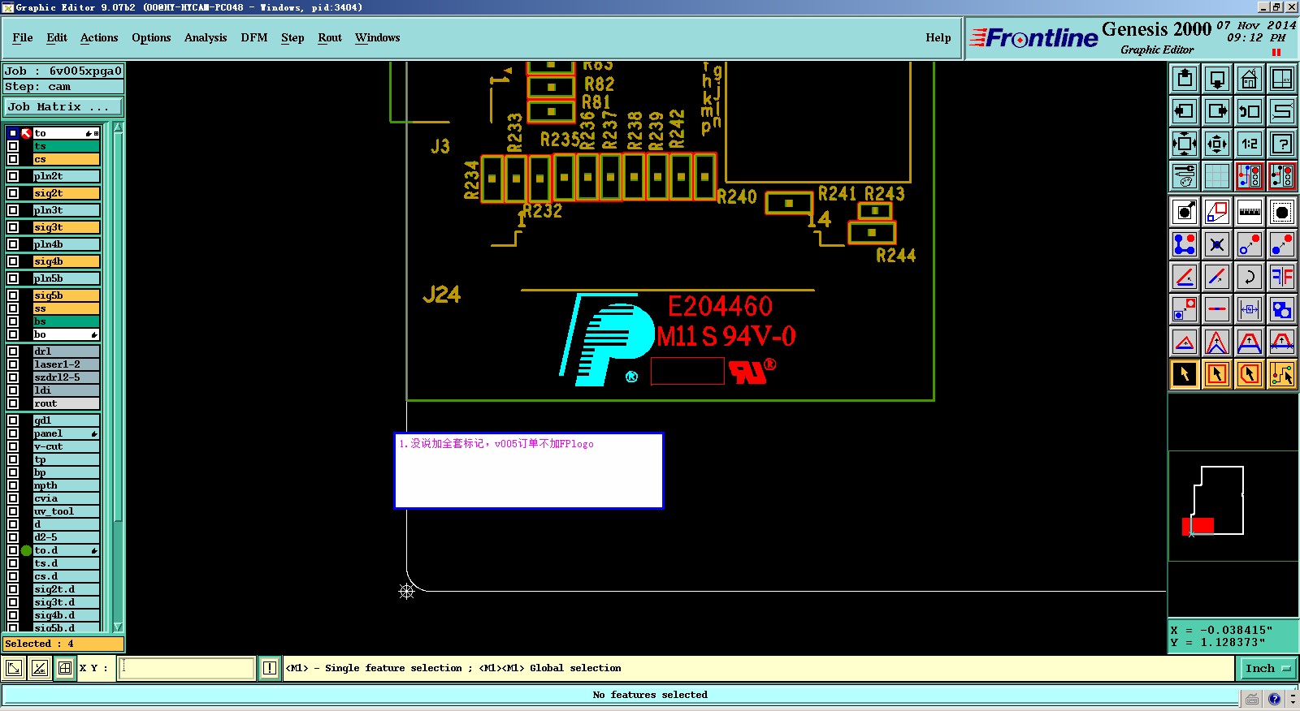This screenshot has width=1300, height=711.
Task: Click the pan left view icon
Action: click(x=1185, y=111)
